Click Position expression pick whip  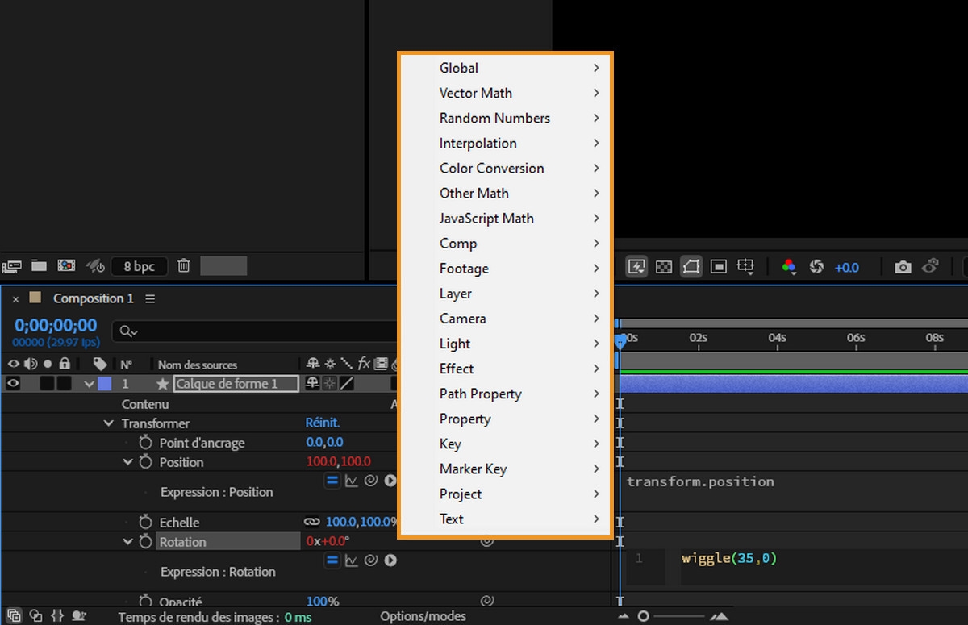pos(371,481)
